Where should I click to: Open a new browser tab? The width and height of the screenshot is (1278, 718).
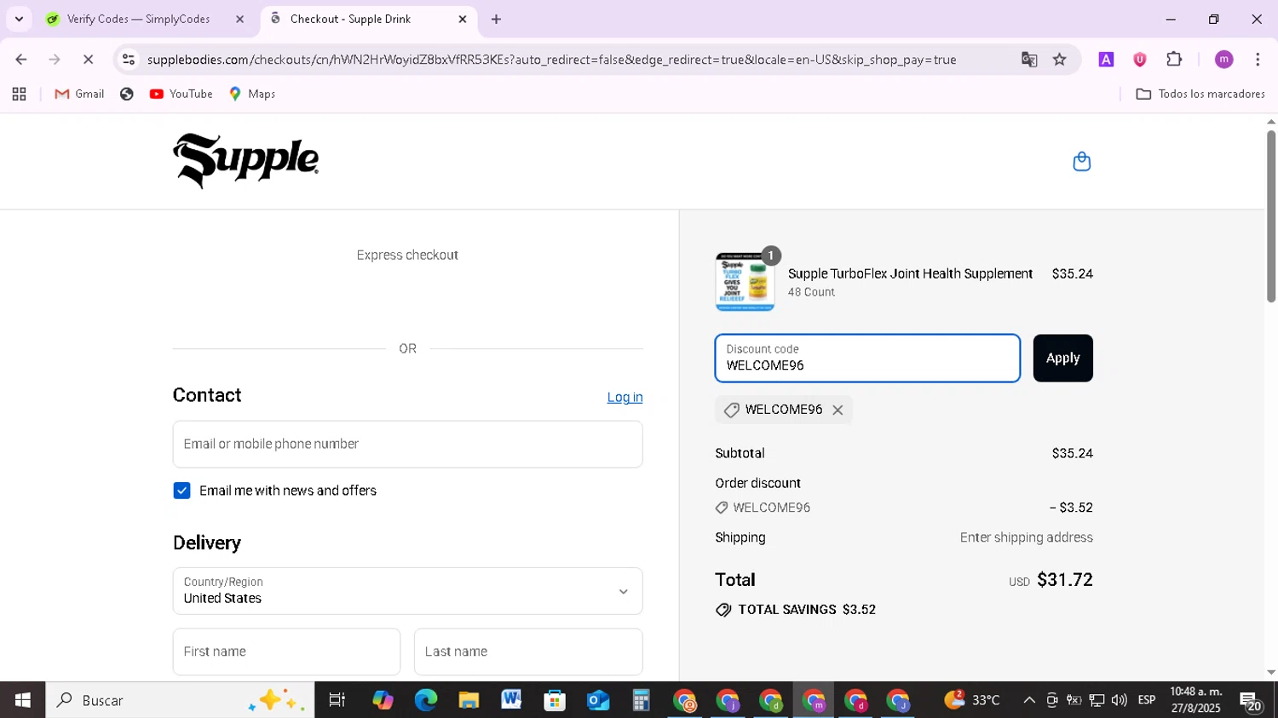coord(496,19)
